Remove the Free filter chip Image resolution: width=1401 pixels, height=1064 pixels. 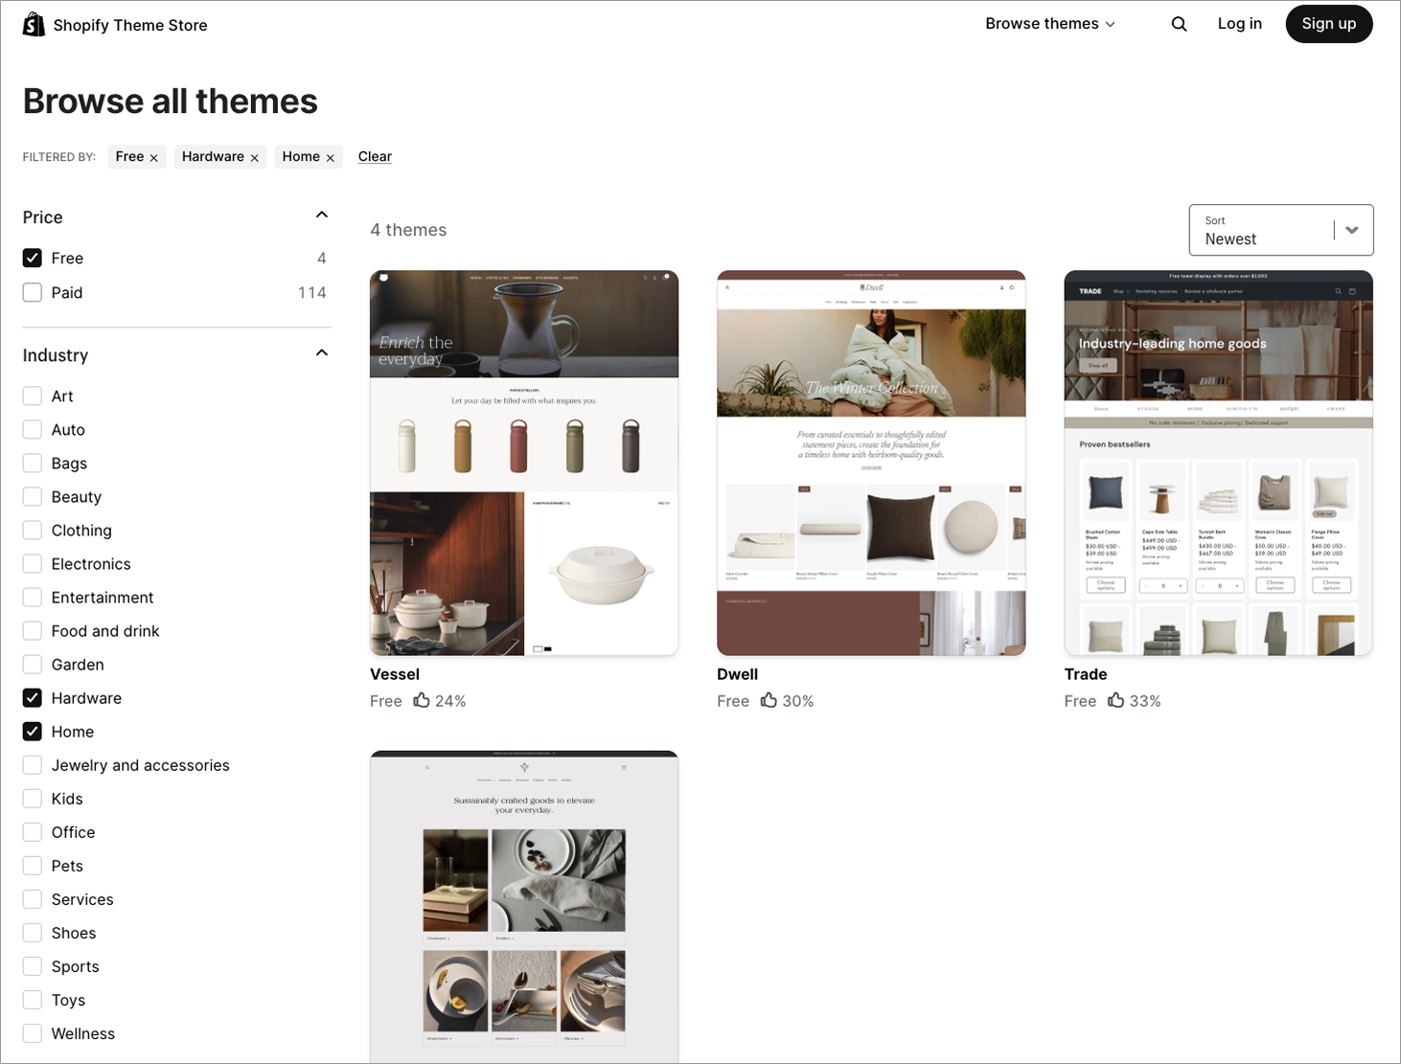click(154, 156)
